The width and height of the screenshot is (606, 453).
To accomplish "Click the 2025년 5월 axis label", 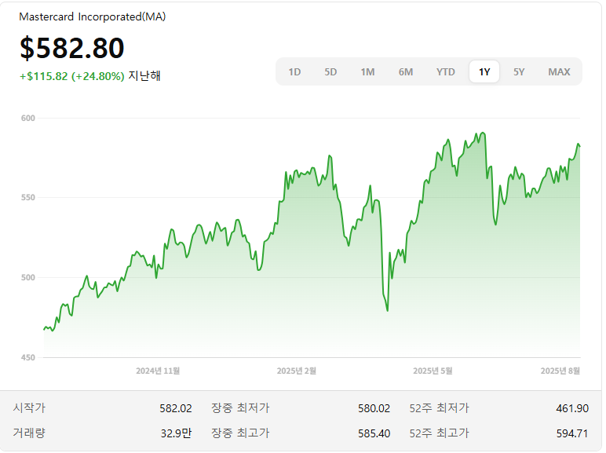I will 433,371.
